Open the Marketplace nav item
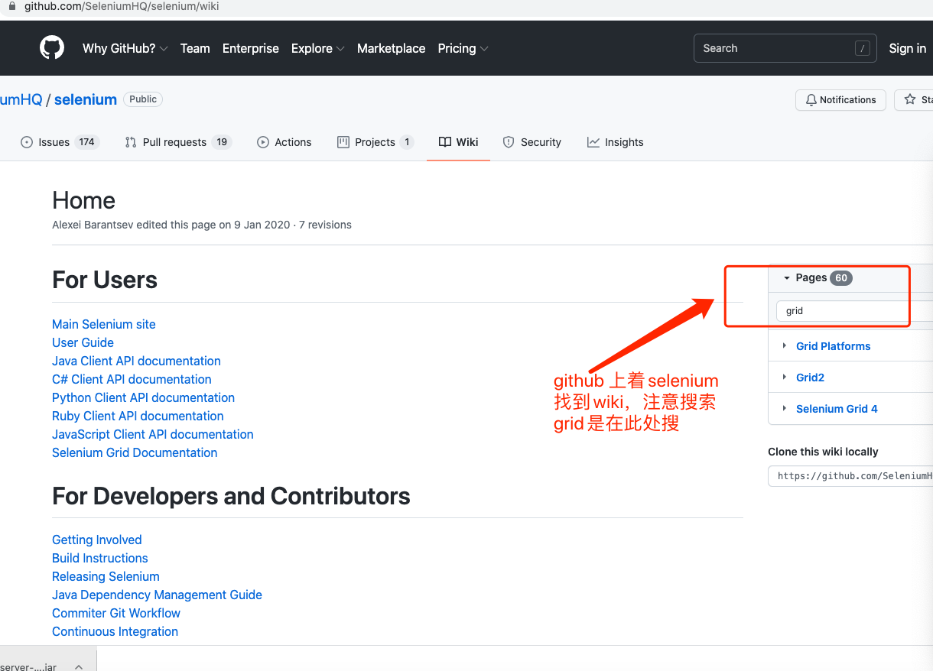Image resolution: width=933 pixels, height=671 pixels. (x=392, y=48)
